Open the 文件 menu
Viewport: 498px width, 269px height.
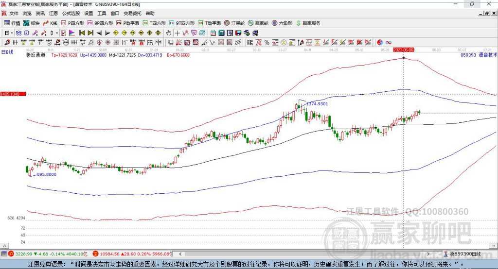tap(14, 13)
